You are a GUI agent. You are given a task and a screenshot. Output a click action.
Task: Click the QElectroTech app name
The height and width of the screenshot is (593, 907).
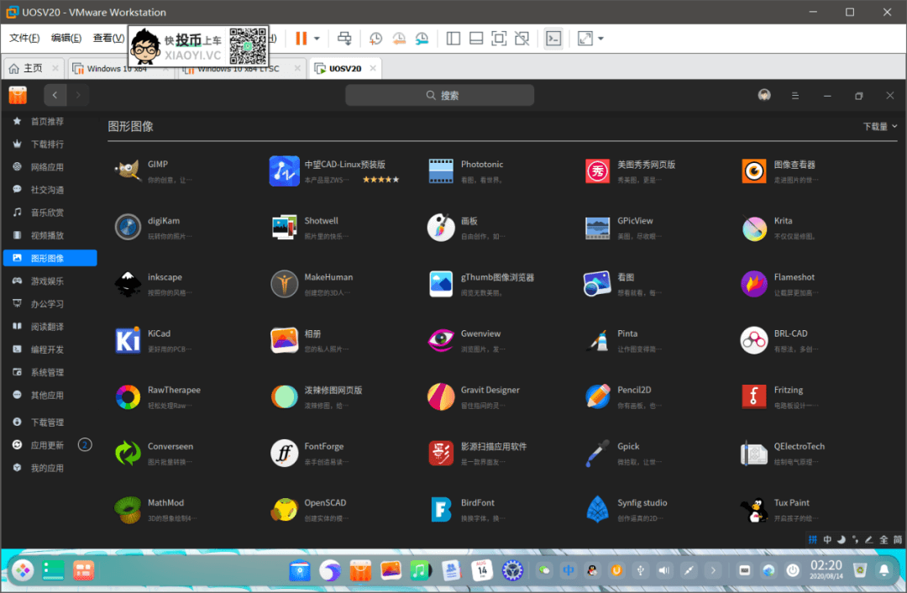[x=799, y=446]
